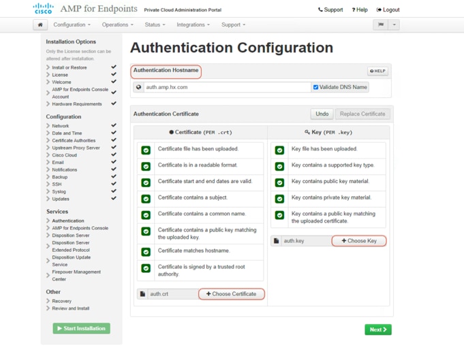Open the Operations menu
Image resolution: width=464 pixels, height=358 pixels.
click(117, 25)
